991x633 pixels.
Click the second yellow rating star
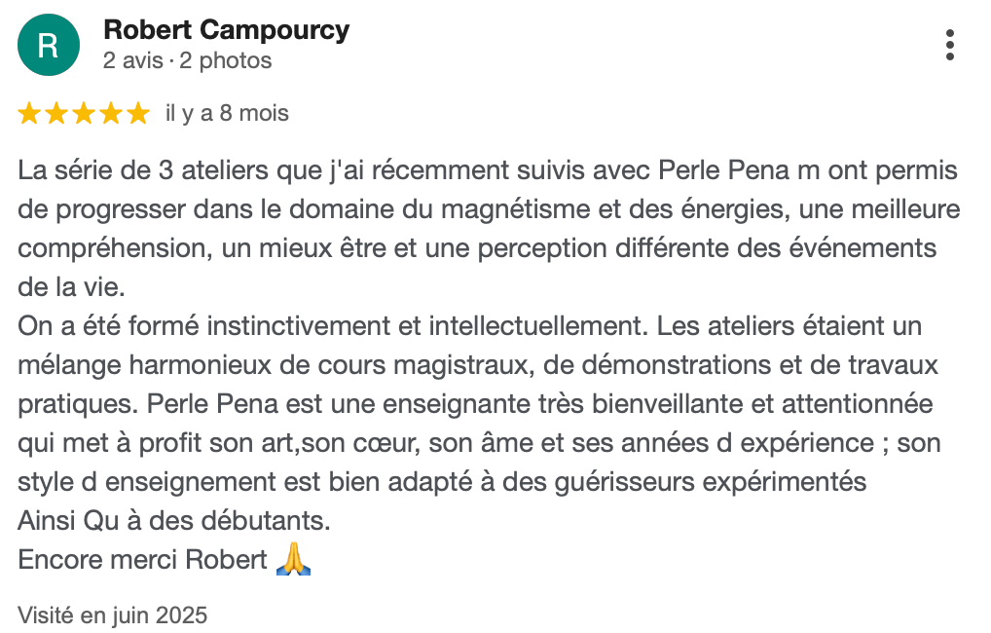point(56,114)
